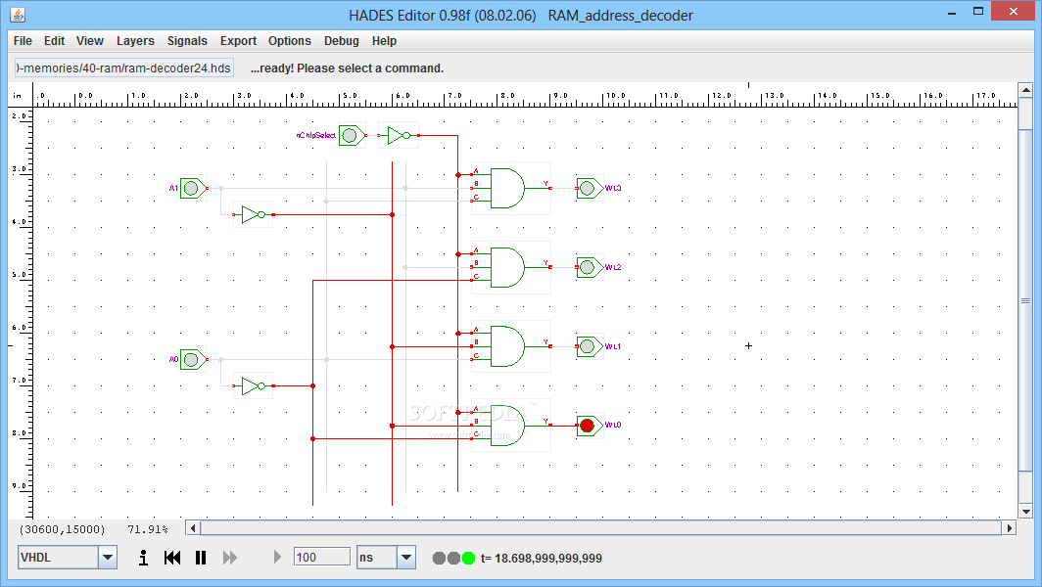Click the simulator info icon
This screenshot has height=587, width=1042.
point(143,558)
